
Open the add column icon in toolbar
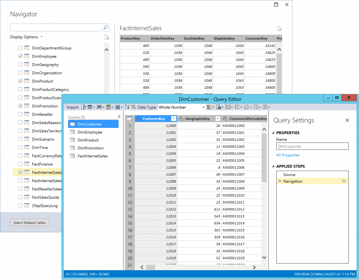click(210, 107)
